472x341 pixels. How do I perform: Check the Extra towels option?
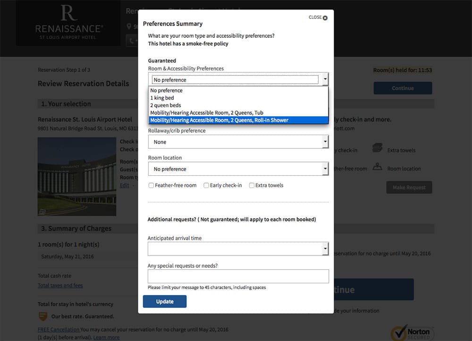pyautogui.click(x=252, y=185)
